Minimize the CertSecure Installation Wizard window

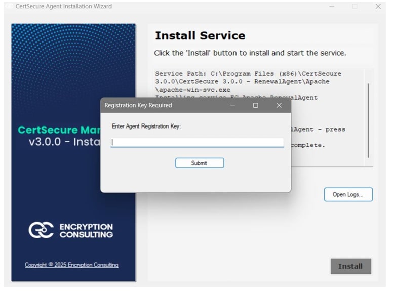click(332, 6)
